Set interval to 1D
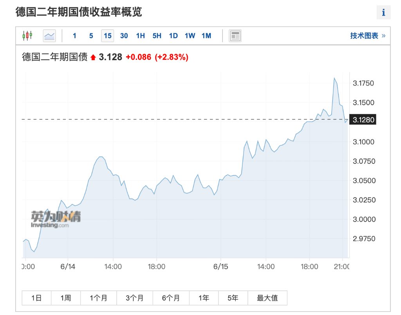Viewport: 401px width, 315px height. 173,36
